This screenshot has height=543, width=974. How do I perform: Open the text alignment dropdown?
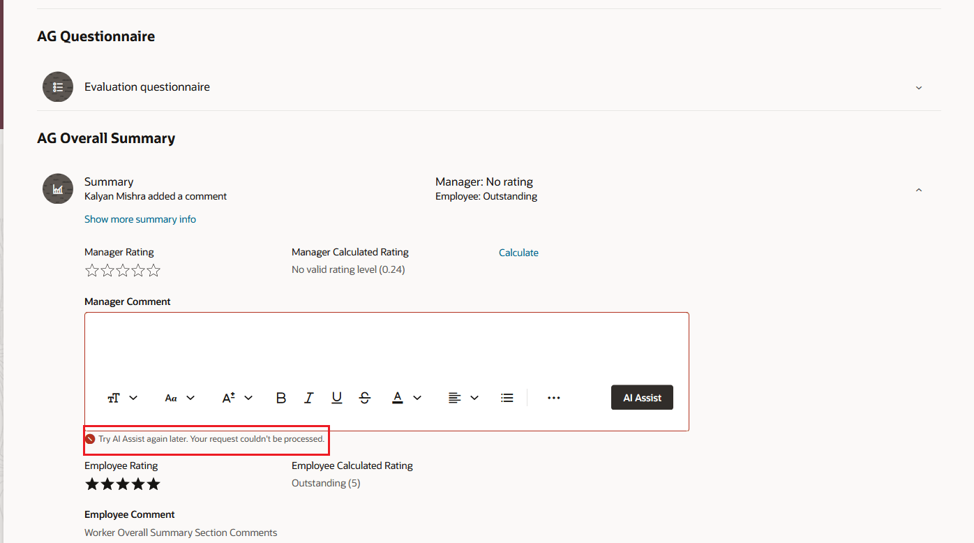463,397
